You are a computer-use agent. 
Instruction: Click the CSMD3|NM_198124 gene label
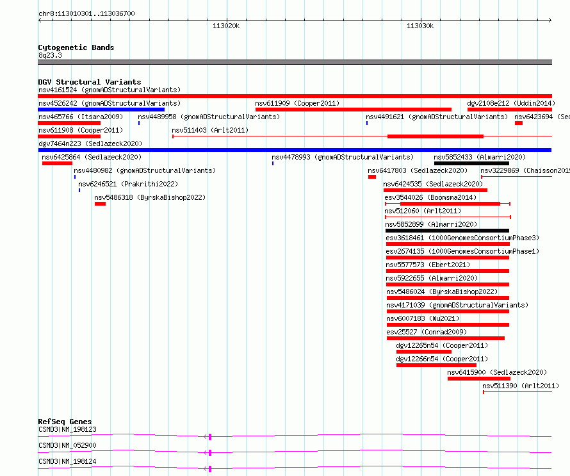(67, 461)
